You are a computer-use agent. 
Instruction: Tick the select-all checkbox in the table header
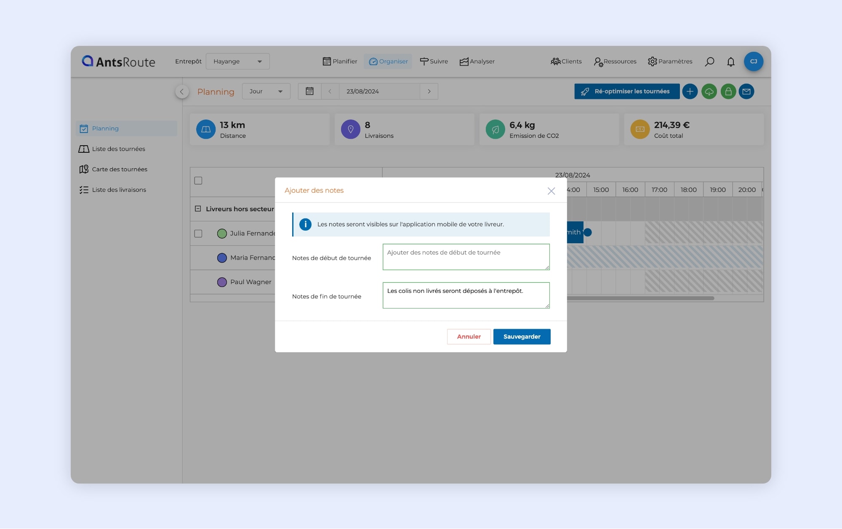(198, 181)
